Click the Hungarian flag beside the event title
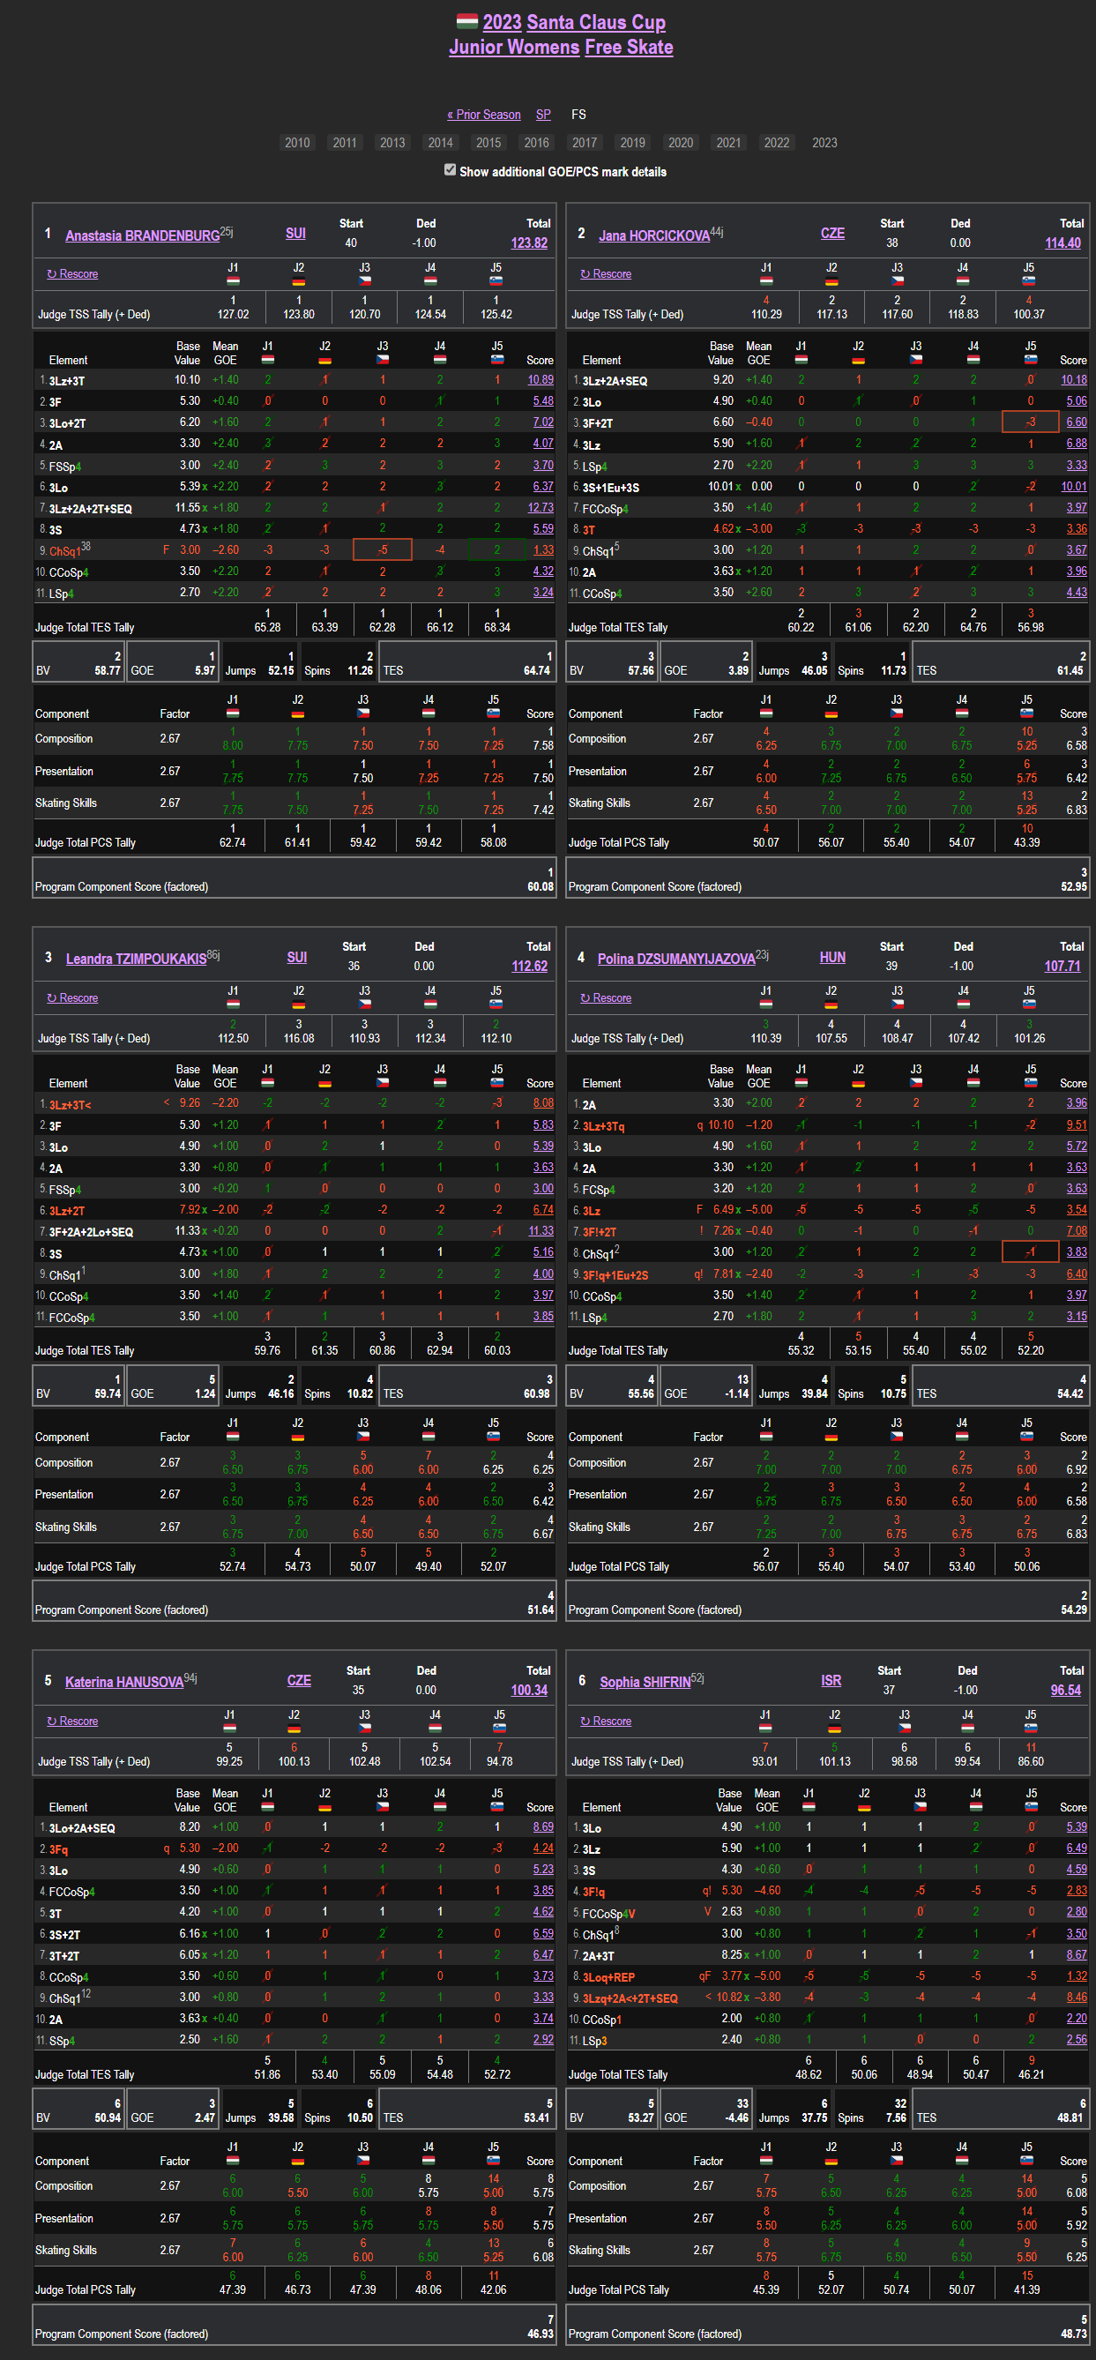 pos(467,22)
